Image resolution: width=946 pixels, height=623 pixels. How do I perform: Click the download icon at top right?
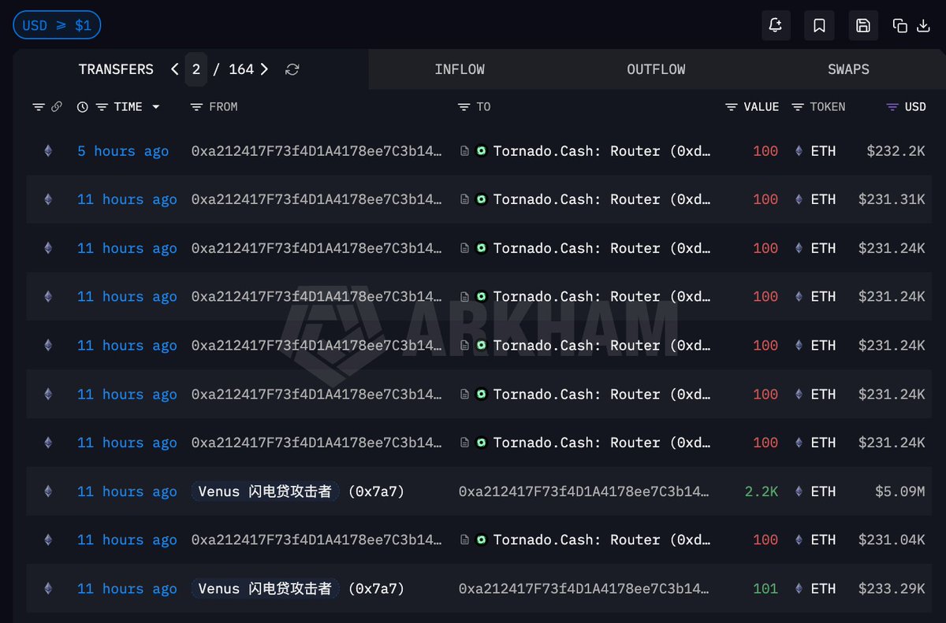(x=923, y=25)
